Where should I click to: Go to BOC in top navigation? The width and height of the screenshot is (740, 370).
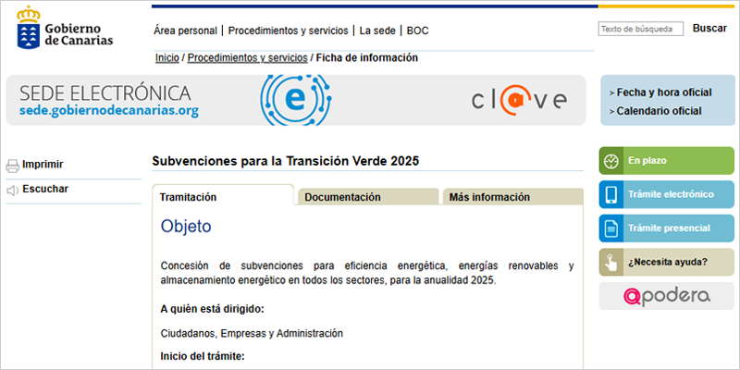418,31
